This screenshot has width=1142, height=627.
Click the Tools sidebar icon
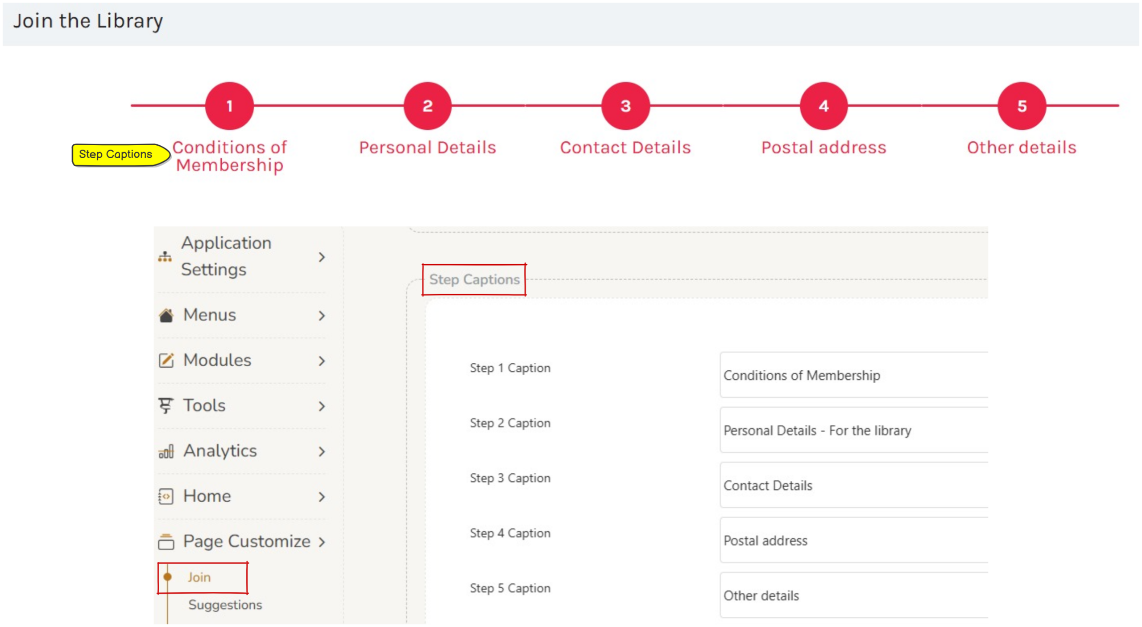[x=166, y=406]
